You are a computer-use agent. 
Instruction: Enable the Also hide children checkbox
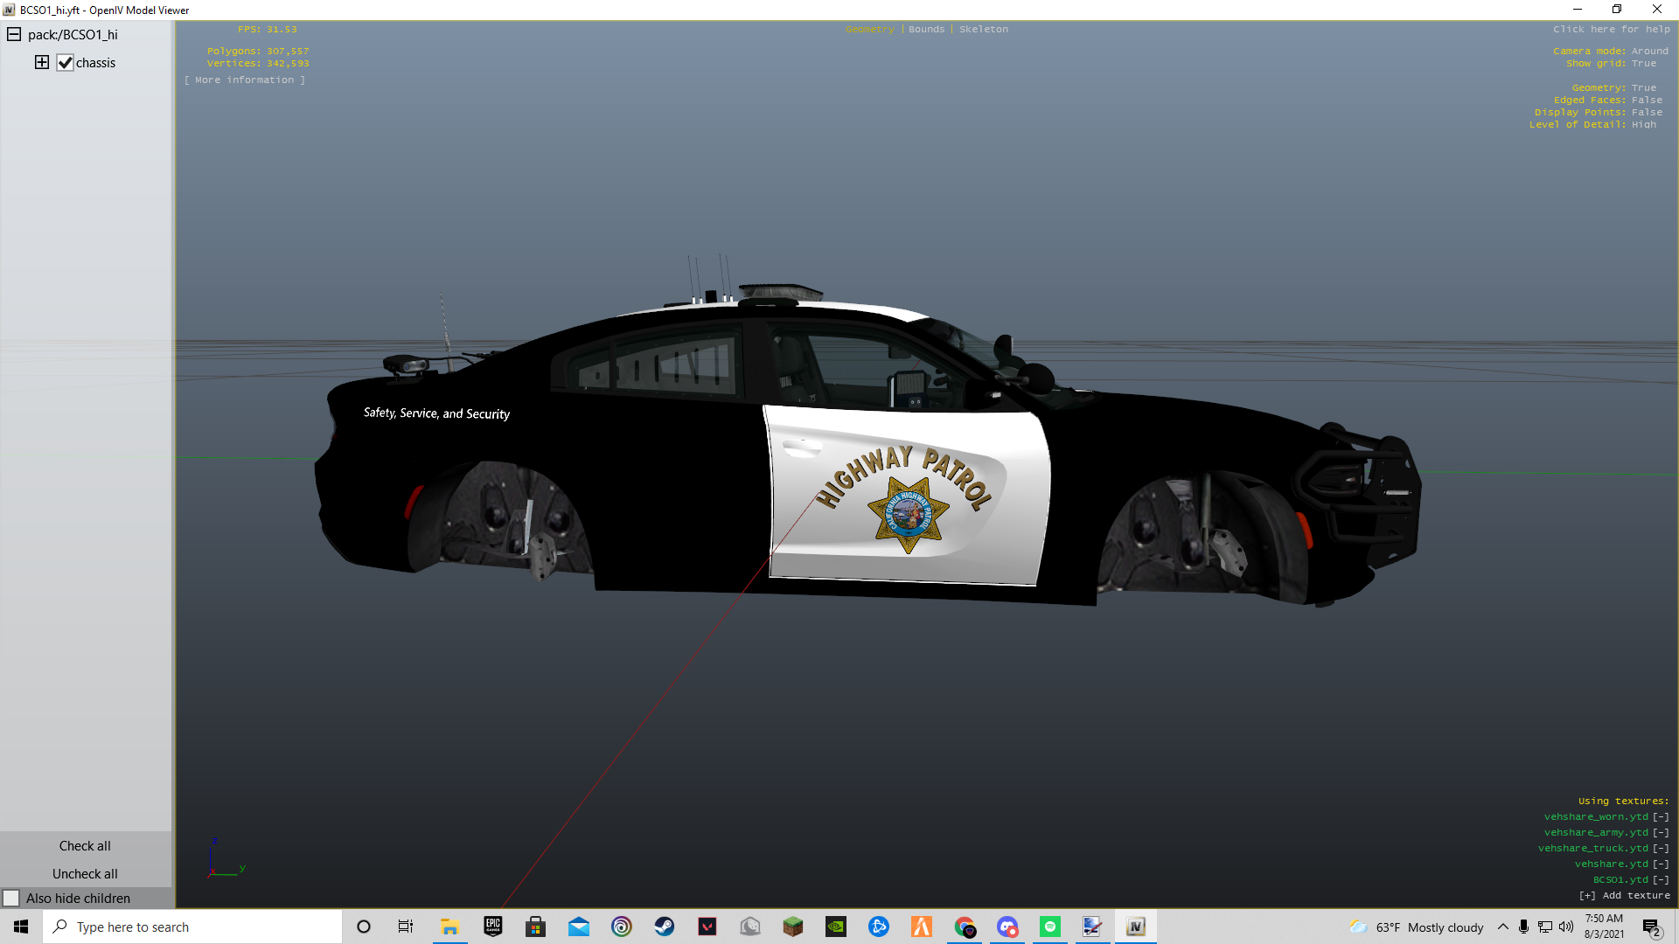click(x=11, y=899)
